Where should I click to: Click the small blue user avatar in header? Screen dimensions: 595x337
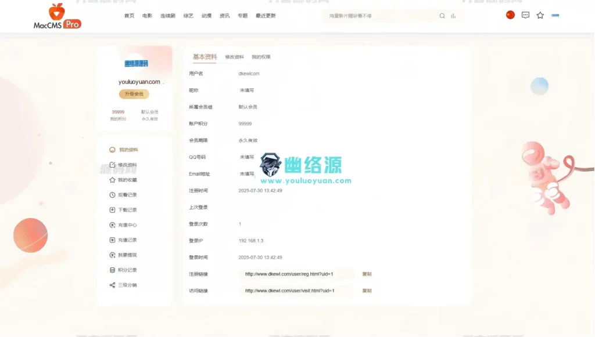click(555, 16)
